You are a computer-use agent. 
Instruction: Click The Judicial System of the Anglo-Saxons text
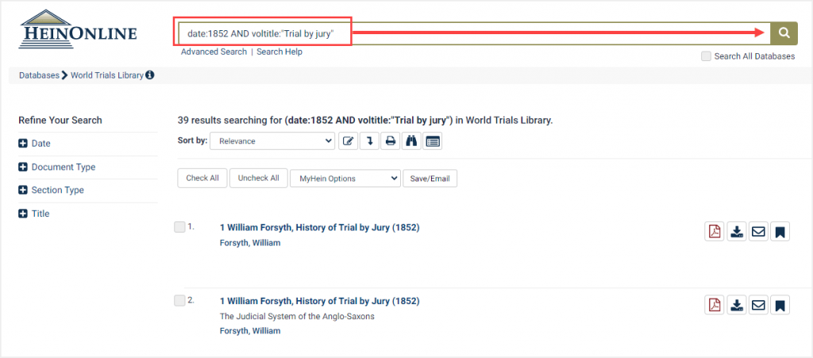click(297, 317)
